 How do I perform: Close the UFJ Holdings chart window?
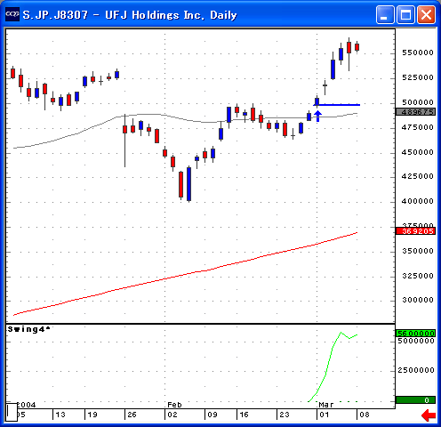[426, 14]
